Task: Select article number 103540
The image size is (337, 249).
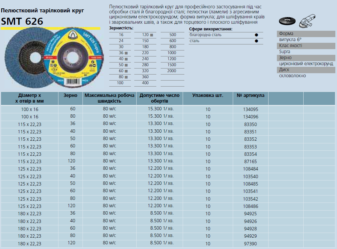Action: click(x=250, y=176)
